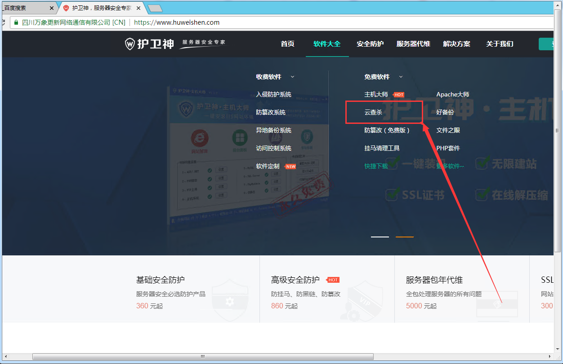The width and height of the screenshot is (563, 364).
Task: Select the 挂马清理工具 link
Action: tap(382, 148)
